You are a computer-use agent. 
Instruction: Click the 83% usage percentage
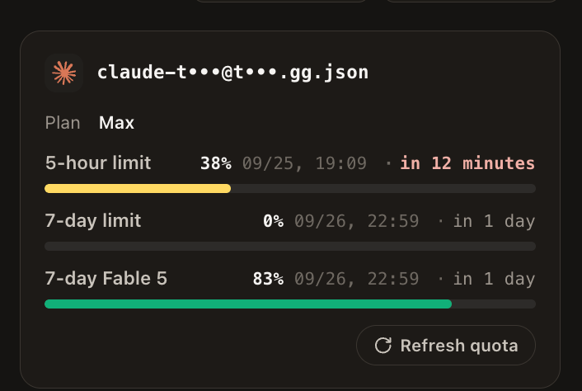coord(268,279)
